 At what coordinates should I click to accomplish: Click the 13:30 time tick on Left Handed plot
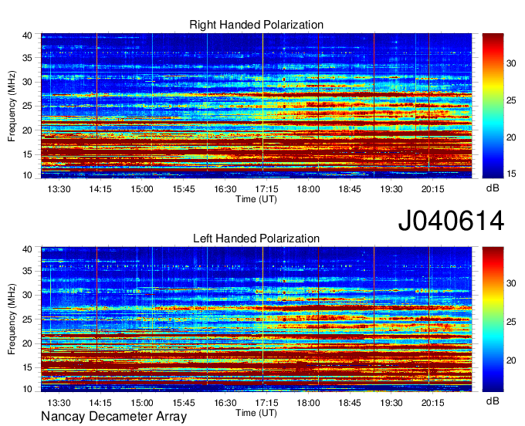[59, 402]
